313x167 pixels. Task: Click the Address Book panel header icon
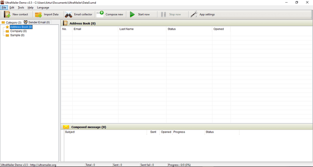pyautogui.click(x=65, y=23)
